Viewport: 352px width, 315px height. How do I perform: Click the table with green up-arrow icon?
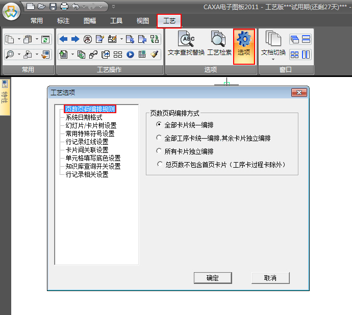pos(64,55)
